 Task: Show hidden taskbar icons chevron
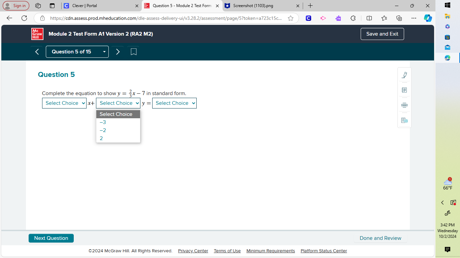pyautogui.click(x=442, y=203)
